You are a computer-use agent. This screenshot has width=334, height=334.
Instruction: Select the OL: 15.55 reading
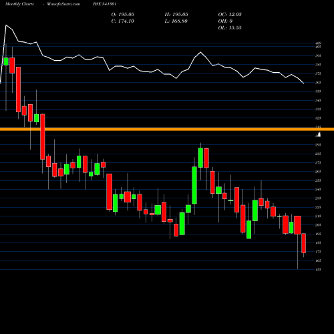click(230, 28)
